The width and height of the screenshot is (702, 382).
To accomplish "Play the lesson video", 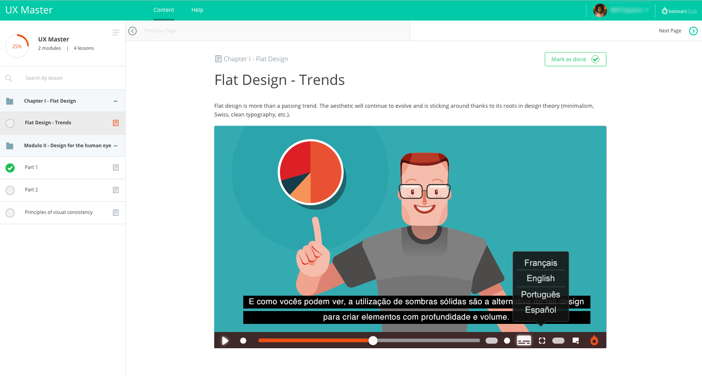I will pyautogui.click(x=225, y=341).
